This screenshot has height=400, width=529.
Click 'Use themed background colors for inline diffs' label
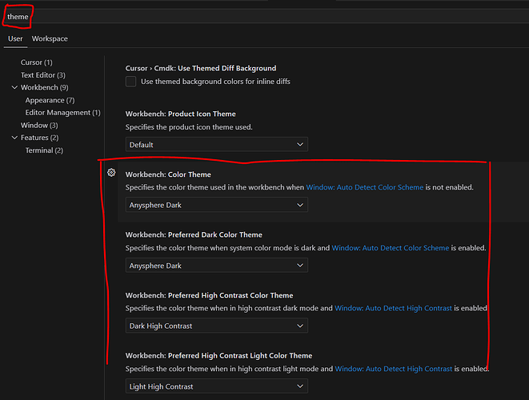pyautogui.click(x=215, y=82)
